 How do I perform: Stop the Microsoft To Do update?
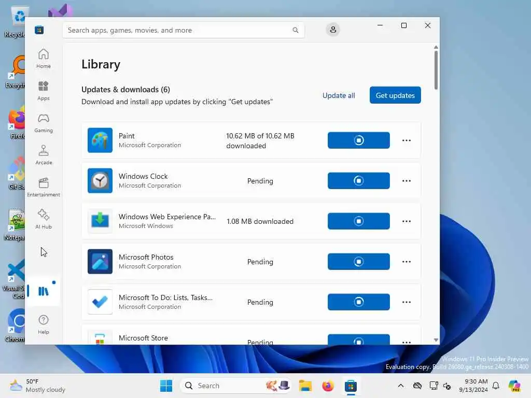pos(359,302)
